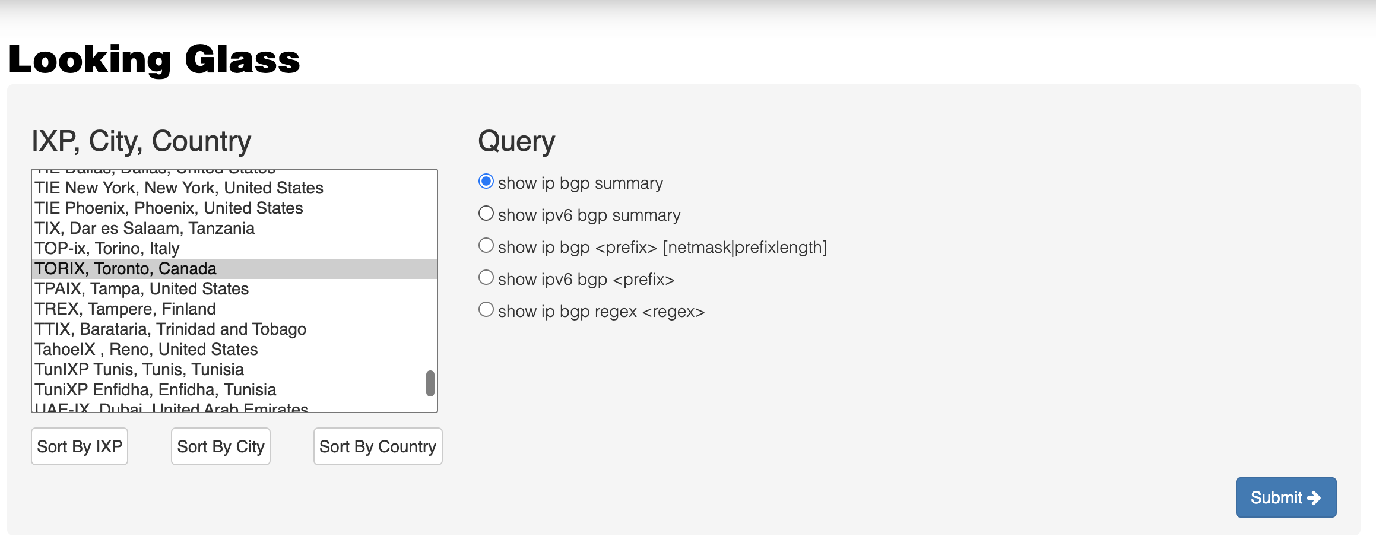This screenshot has height=552, width=1376.
Task: Choose 'show ip bgp <prefix>' netmask query option
Action: [x=486, y=246]
